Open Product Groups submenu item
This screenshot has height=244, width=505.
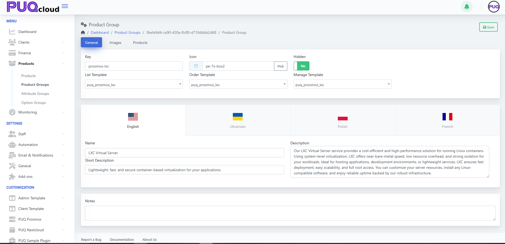coord(35,85)
